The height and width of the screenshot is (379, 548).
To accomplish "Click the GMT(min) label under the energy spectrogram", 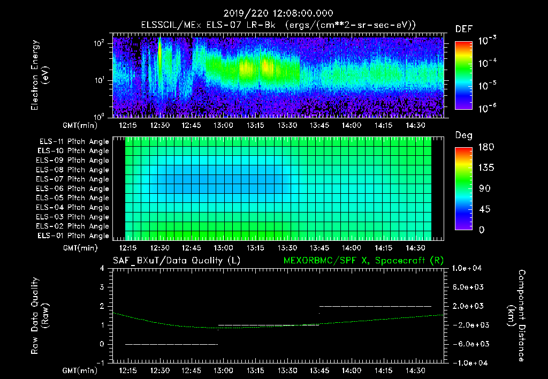I will click(x=80, y=125).
